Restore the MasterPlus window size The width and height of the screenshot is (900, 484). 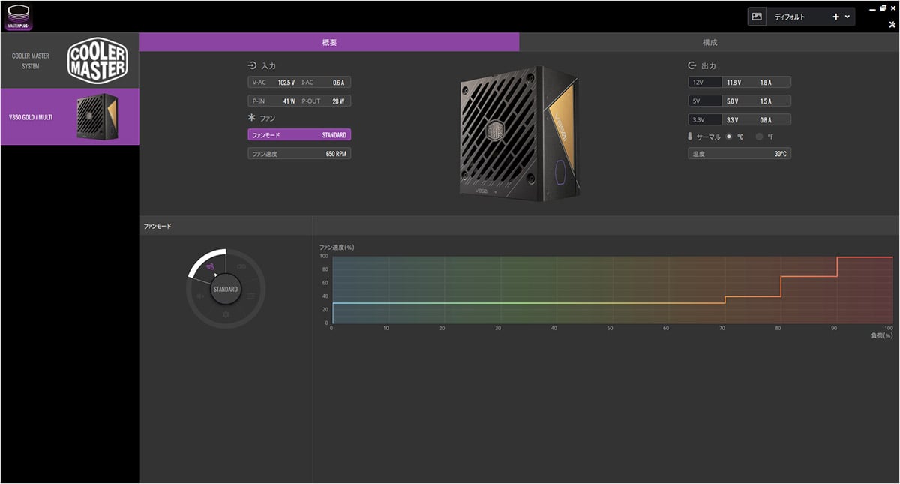click(883, 8)
